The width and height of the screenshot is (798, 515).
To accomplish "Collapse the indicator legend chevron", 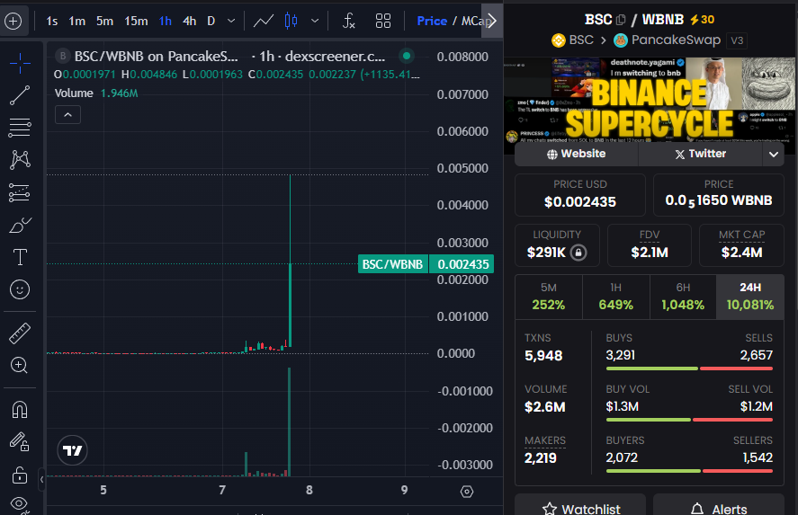I will tap(67, 115).
